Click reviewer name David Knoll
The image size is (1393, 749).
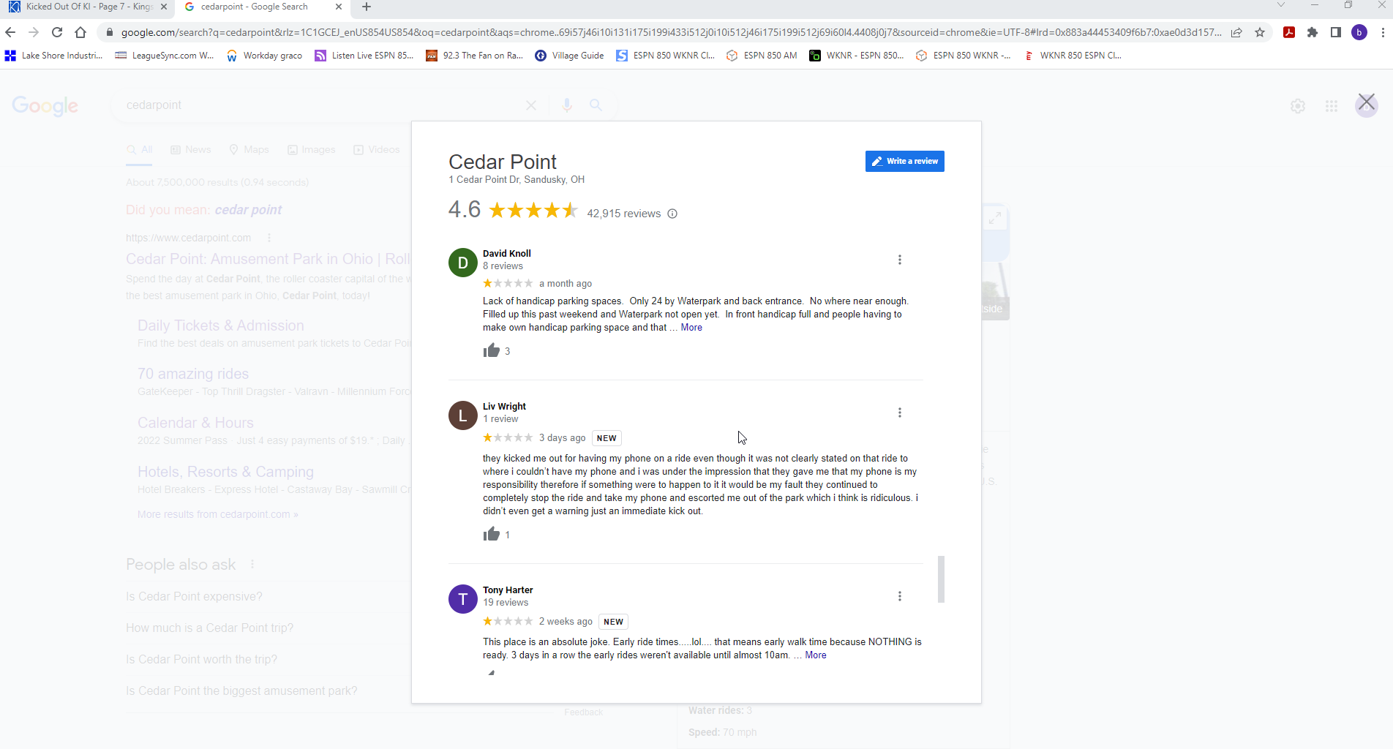507,254
